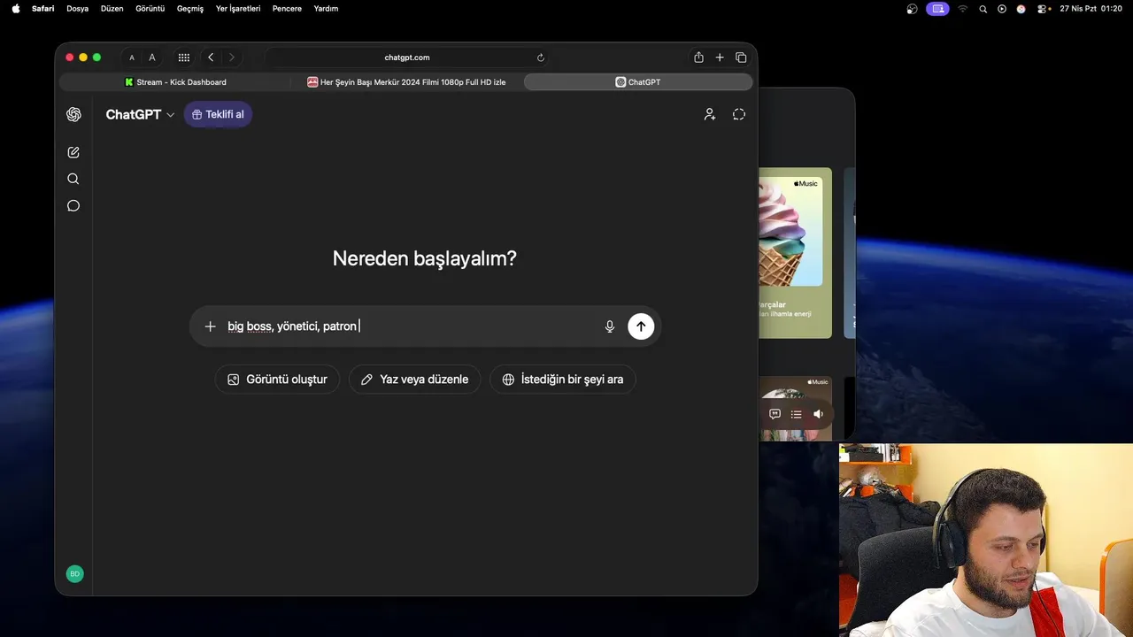Viewport: 1133px width, 637px height.
Task: Open the Geçmiş menu
Action: coord(190,9)
